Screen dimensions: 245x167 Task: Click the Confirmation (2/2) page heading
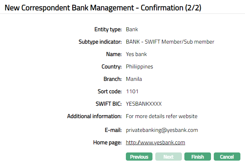(103, 7)
